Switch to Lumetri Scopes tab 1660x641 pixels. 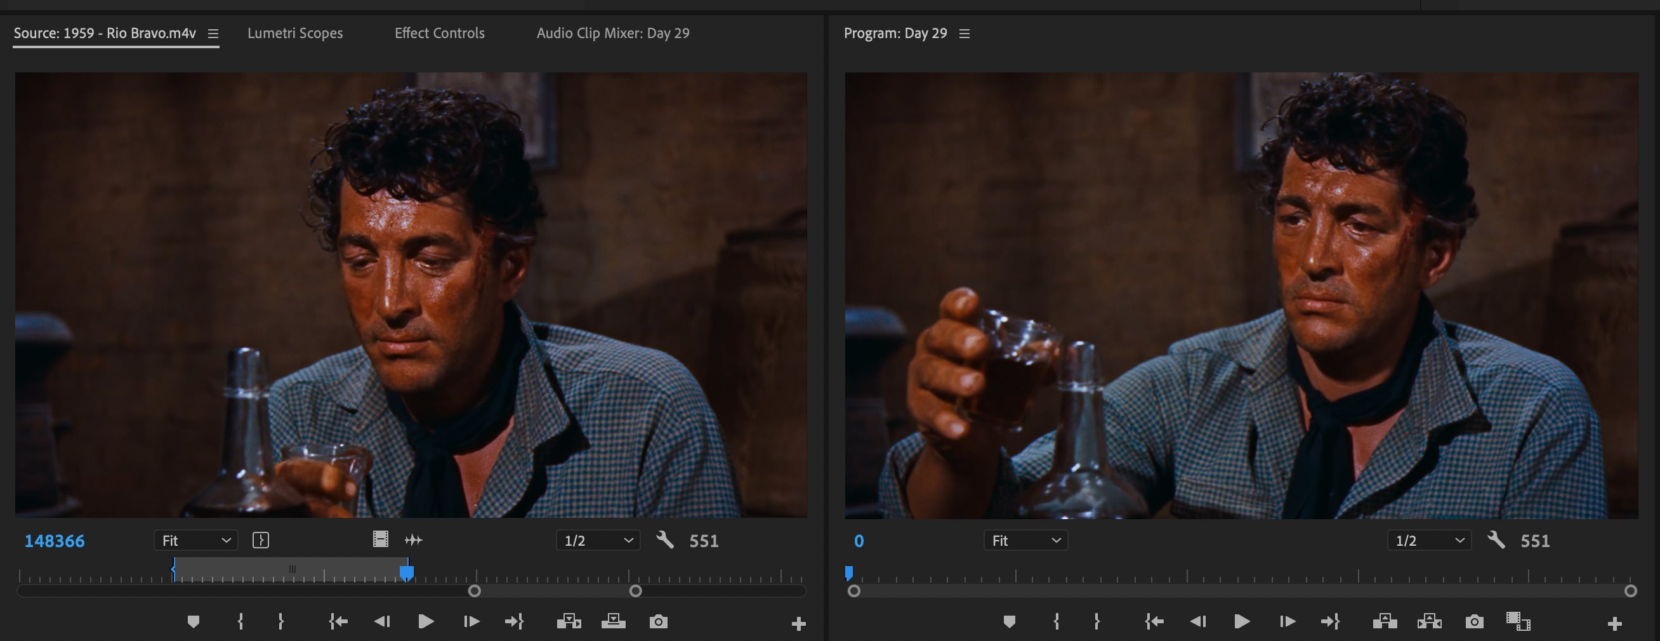click(x=295, y=33)
